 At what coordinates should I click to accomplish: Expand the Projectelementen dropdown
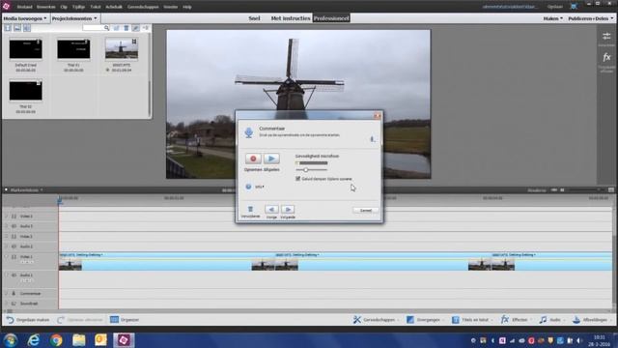coord(74,18)
